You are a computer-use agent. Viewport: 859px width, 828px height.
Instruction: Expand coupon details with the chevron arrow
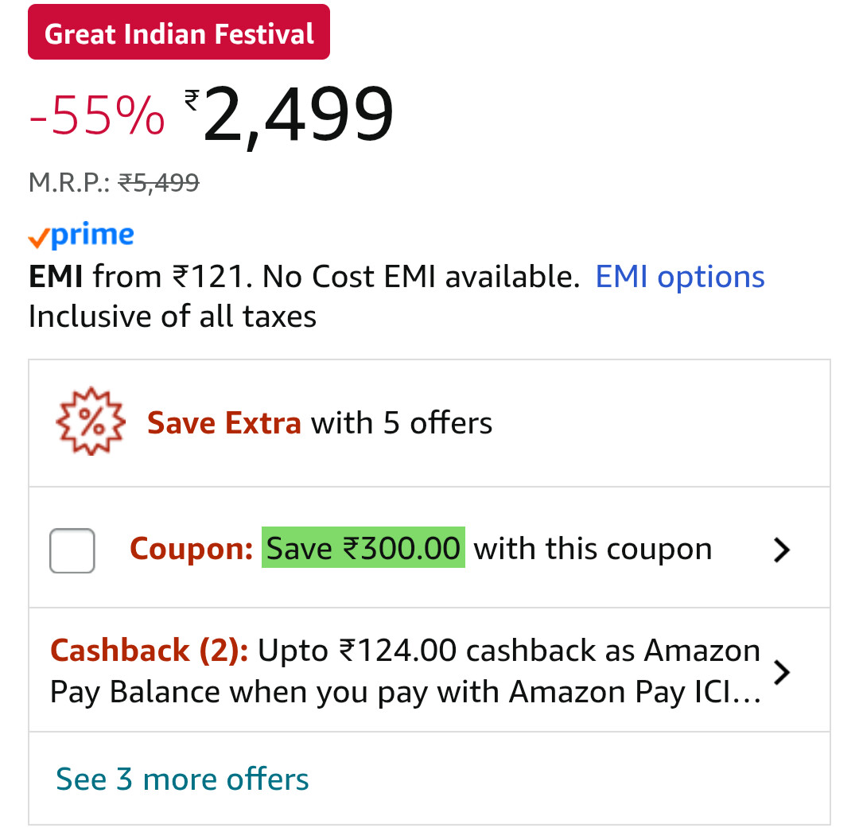pos(782,550)
